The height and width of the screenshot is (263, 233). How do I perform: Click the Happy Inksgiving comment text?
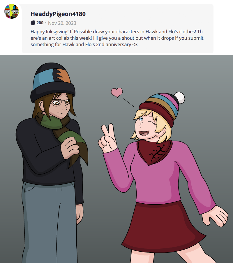pyautogui.click(x=116, y=38)
